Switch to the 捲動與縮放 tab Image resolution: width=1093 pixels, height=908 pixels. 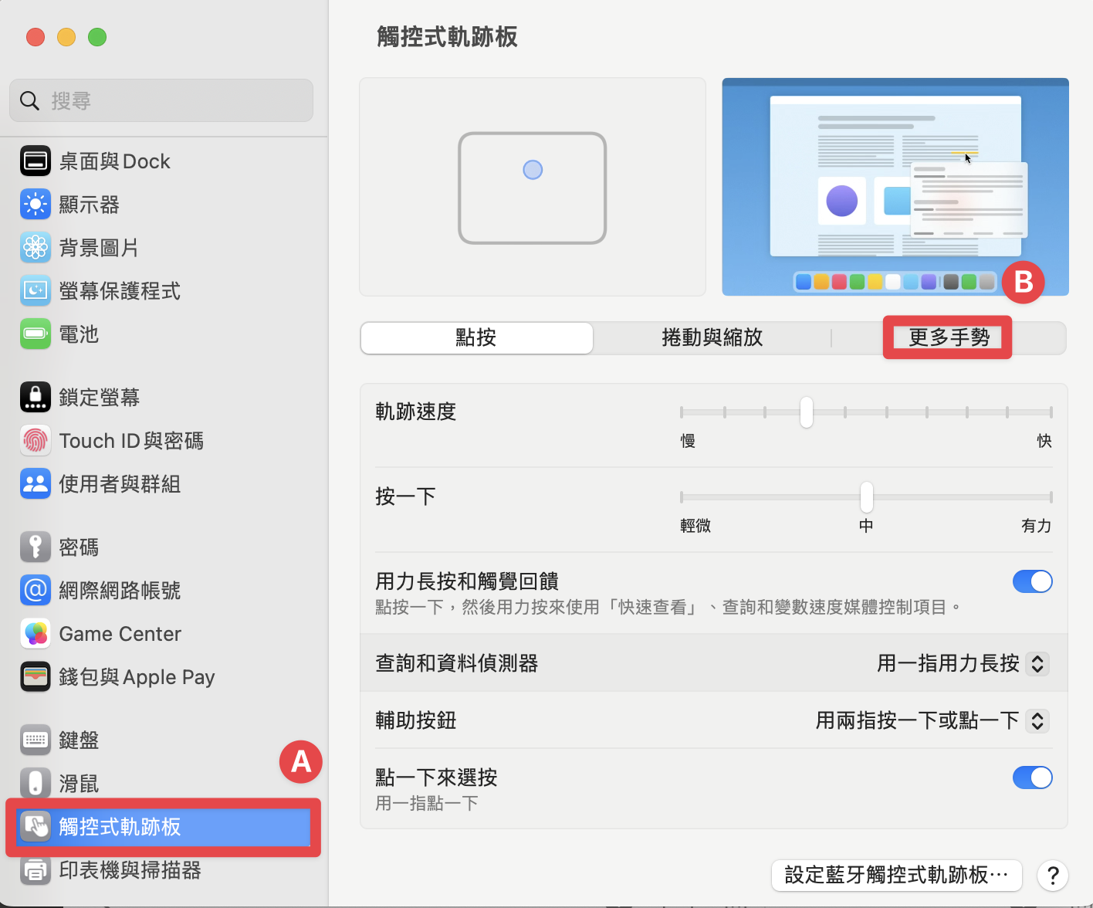pyautogui.click(x=712, y=337)
